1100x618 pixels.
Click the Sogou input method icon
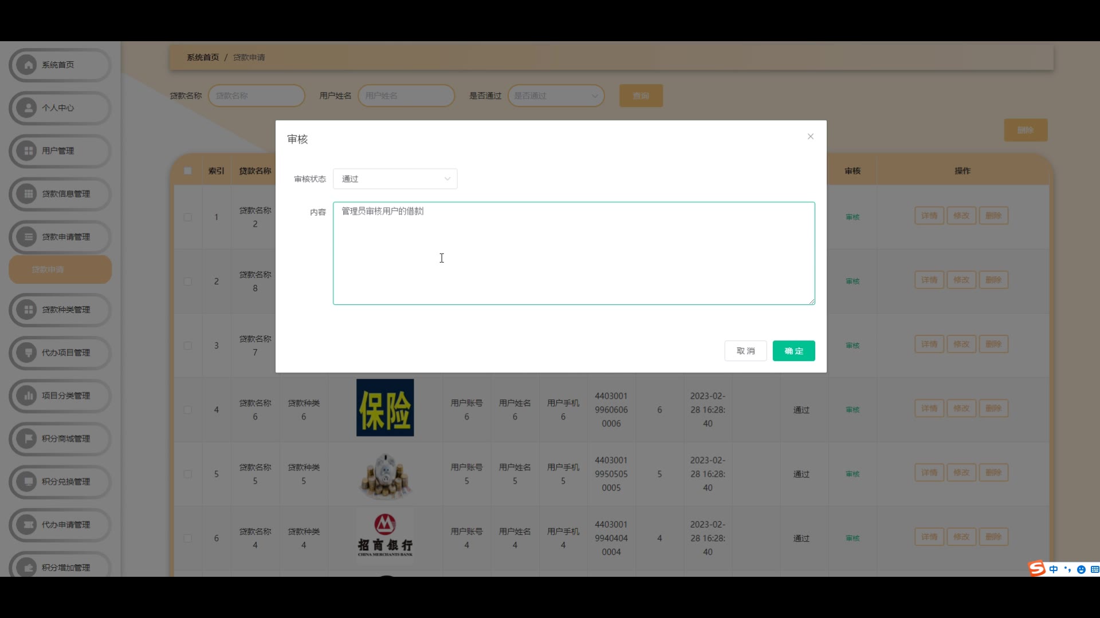pyautogui.click(x=1036, y=568)
